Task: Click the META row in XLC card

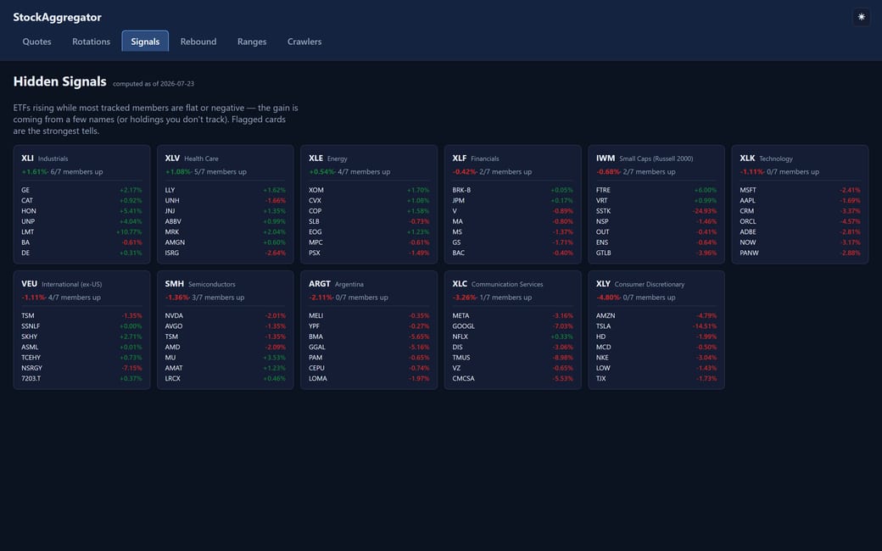Action: point(512,315)
